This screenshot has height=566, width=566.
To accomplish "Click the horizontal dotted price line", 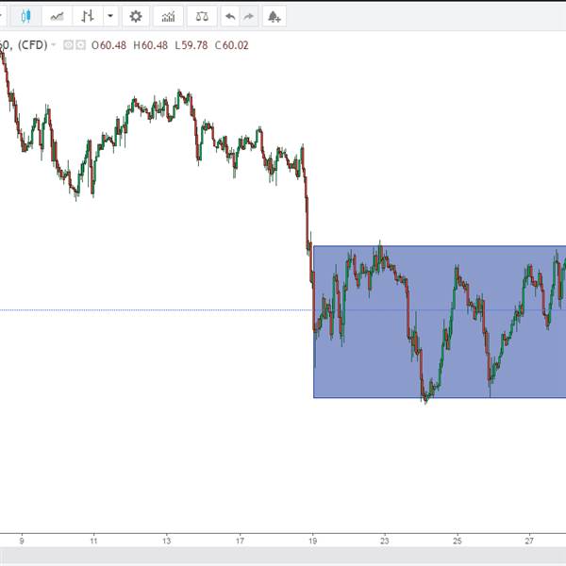I will point(156,310).
